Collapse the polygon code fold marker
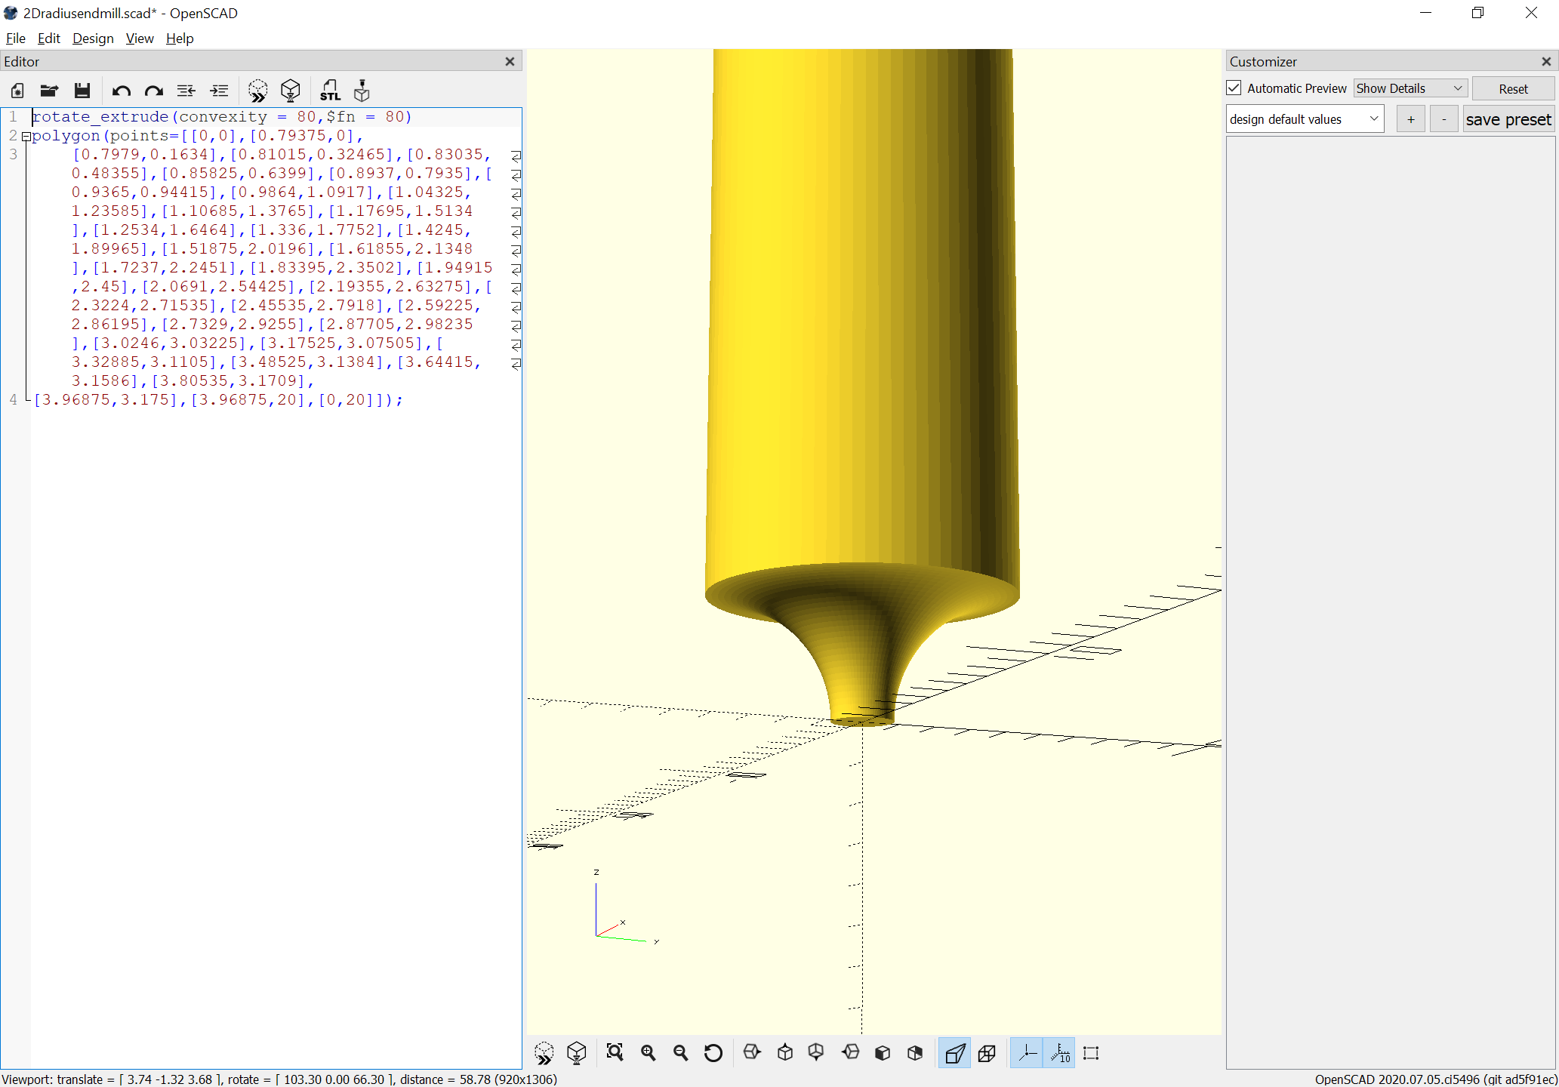This screenshot has width=1559, height=1087. coord(26,137)
